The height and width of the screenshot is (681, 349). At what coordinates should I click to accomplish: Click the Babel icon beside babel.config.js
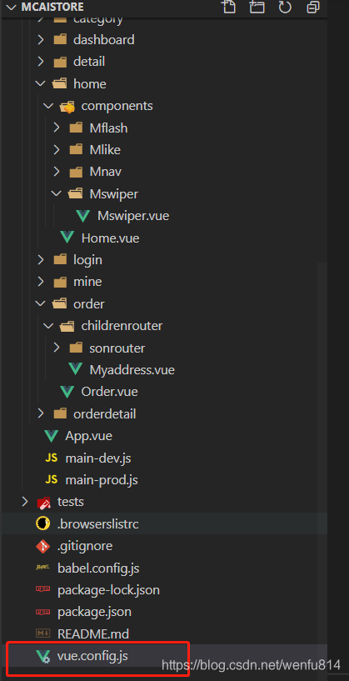43,568
